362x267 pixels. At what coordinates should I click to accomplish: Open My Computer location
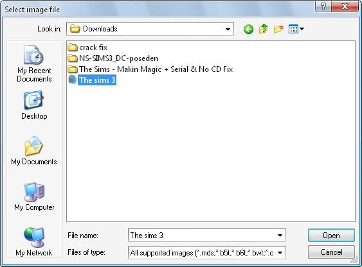(x=34, y=196)
